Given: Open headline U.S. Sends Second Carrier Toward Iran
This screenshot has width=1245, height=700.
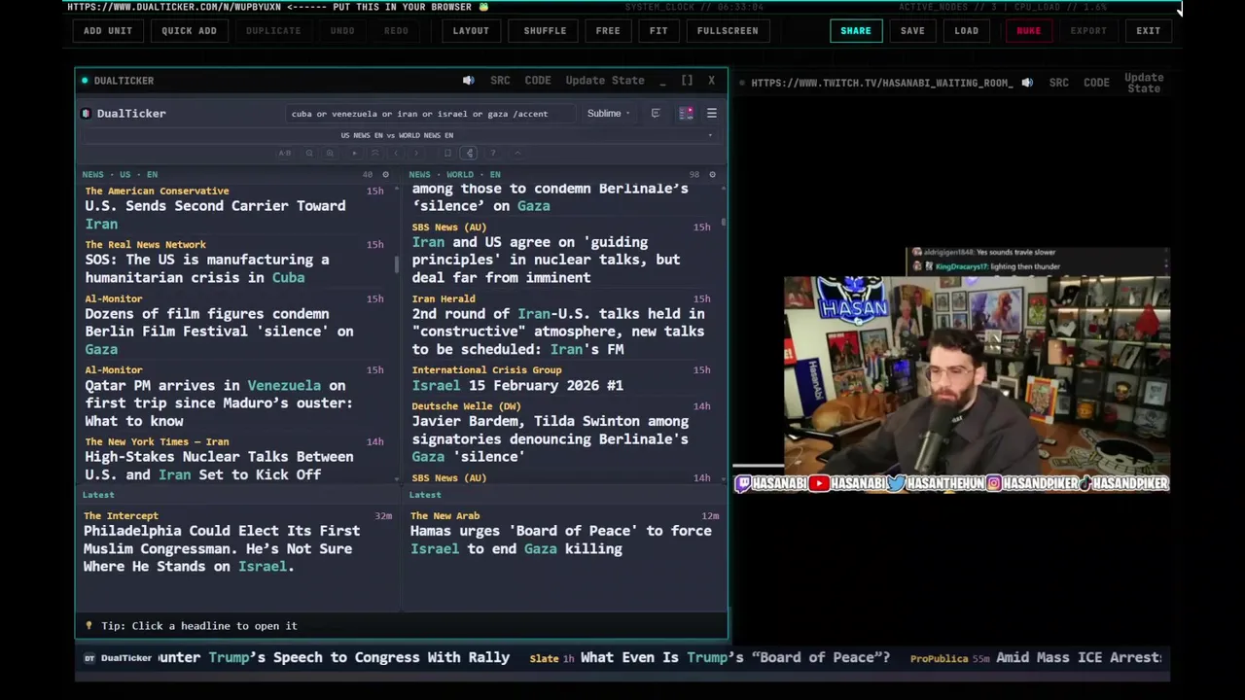Looking at the screenshot, I should [x=215, y=215].
